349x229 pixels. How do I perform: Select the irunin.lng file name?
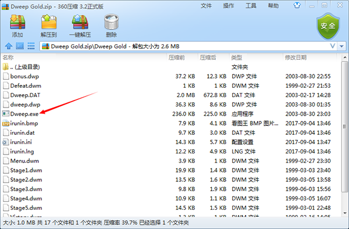[x=22, y=151]
